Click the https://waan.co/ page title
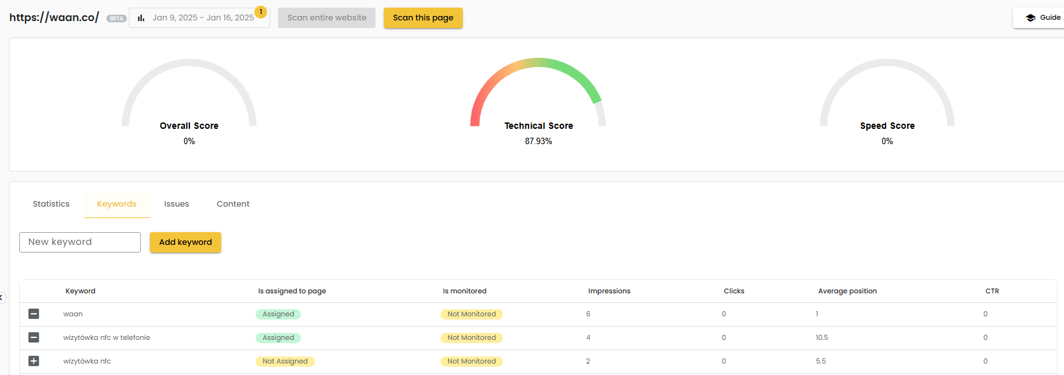The width and height of the screenshot is (1064, 375). (x=54, y=17)
